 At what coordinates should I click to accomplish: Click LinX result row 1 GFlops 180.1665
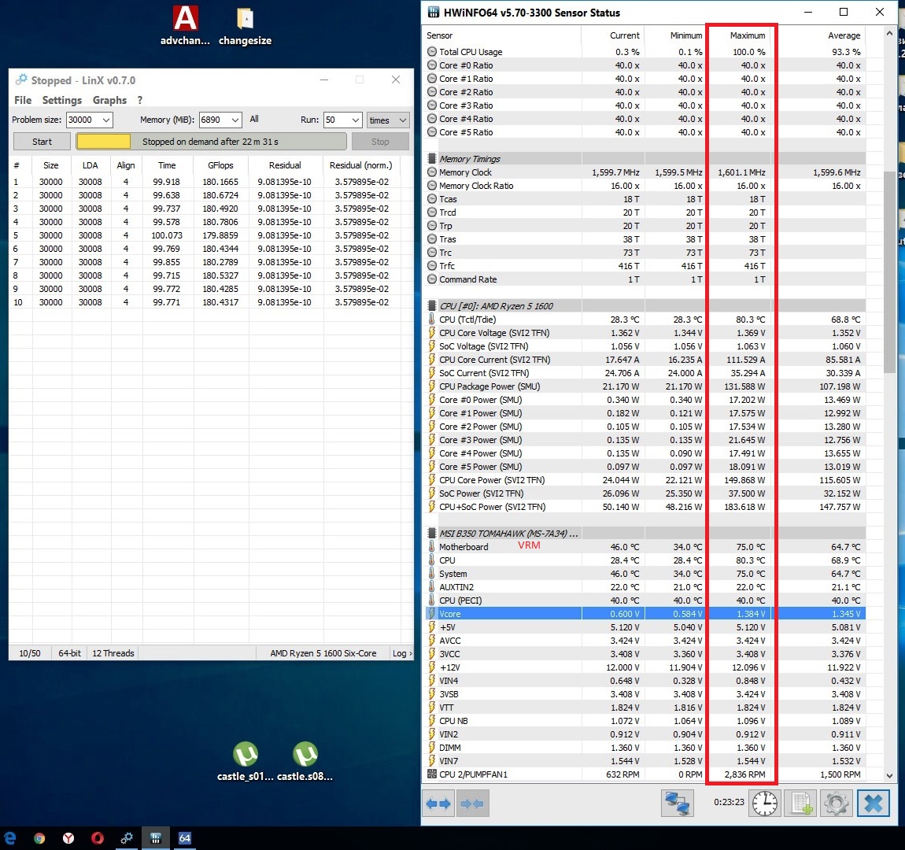point(220,182)
